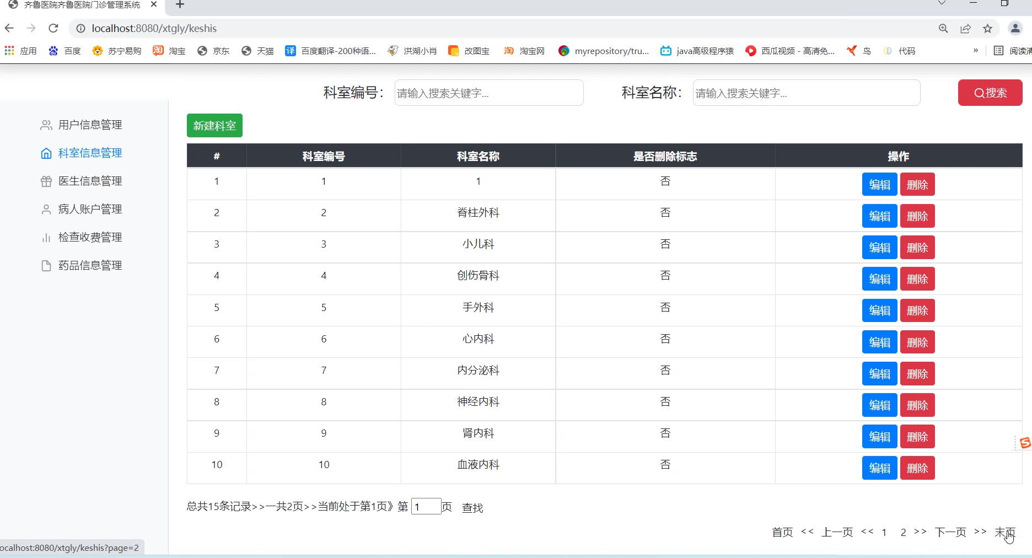Open the 西瓜视频 bookmark
The height and width of the screenshot is (558, 1032).
click(790, 51)
